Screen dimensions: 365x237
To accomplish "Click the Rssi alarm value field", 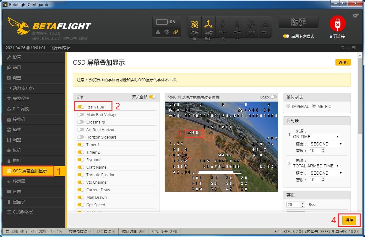I will (293, 204).
